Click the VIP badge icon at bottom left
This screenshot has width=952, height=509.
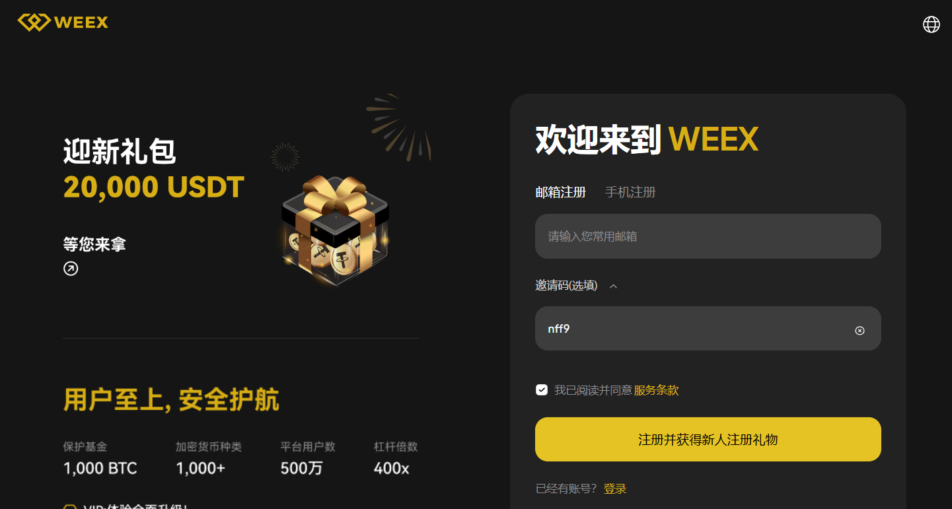pos(69,507)
